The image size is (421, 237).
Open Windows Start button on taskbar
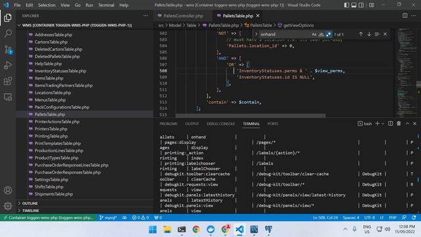(x=153, y=229)
